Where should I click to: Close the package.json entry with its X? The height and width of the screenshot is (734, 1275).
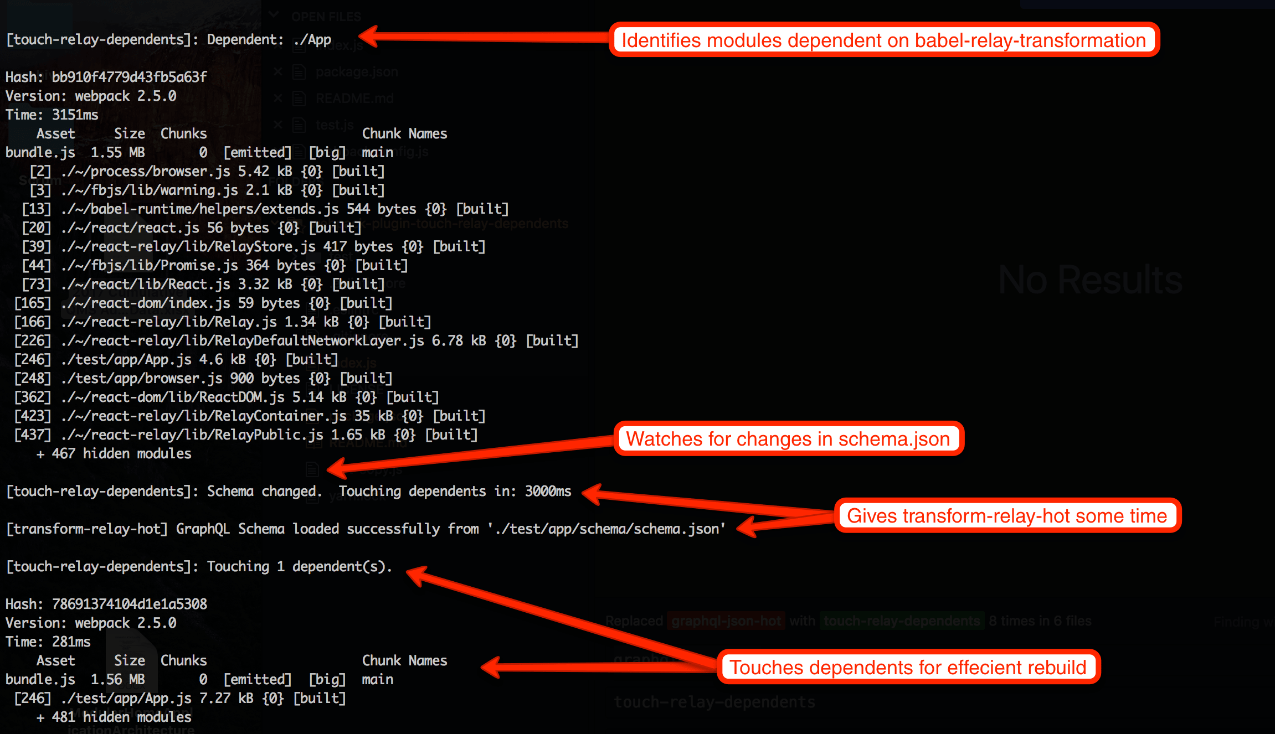coord(278,71)
